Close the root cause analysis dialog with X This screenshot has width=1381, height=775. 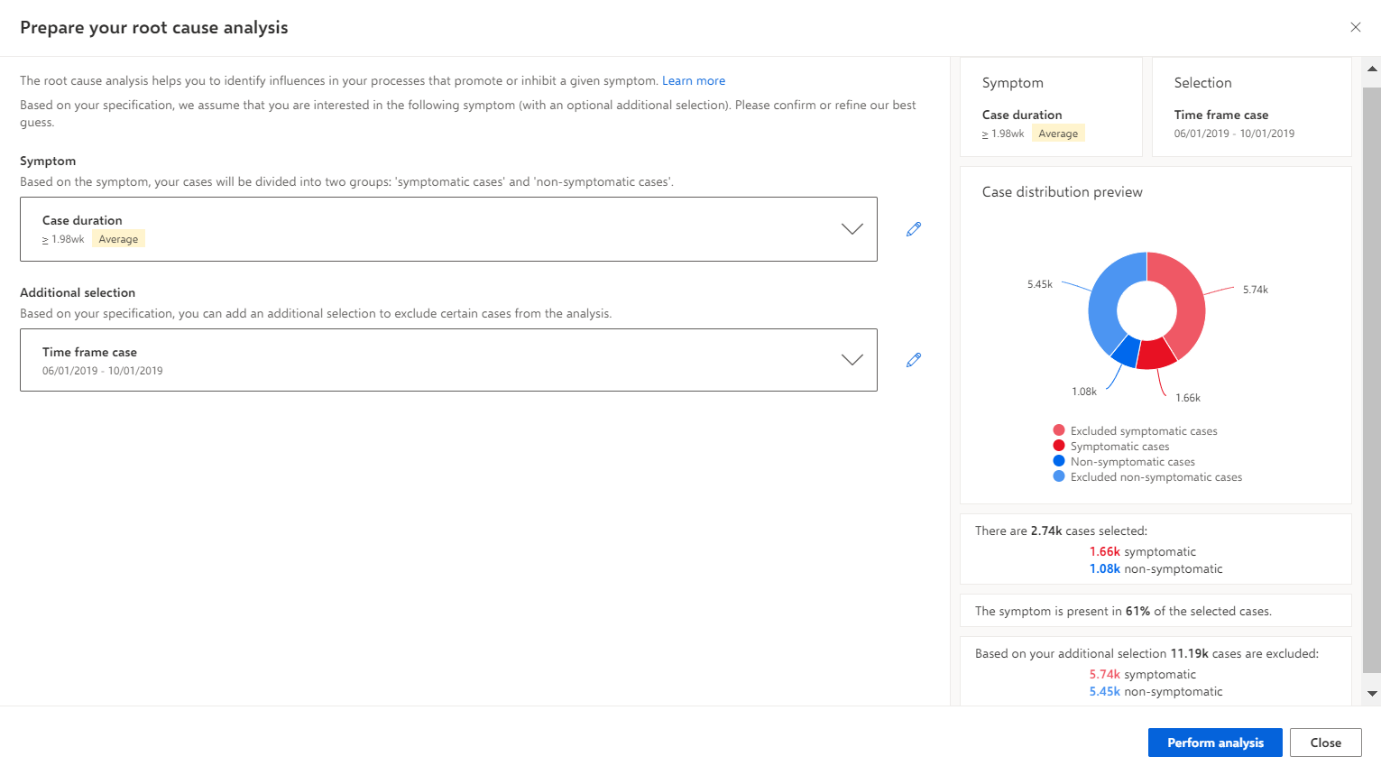click(1355, 27)
